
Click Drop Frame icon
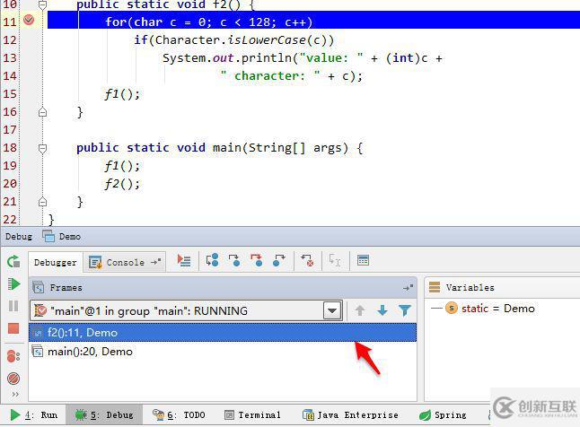pos(307,261)
